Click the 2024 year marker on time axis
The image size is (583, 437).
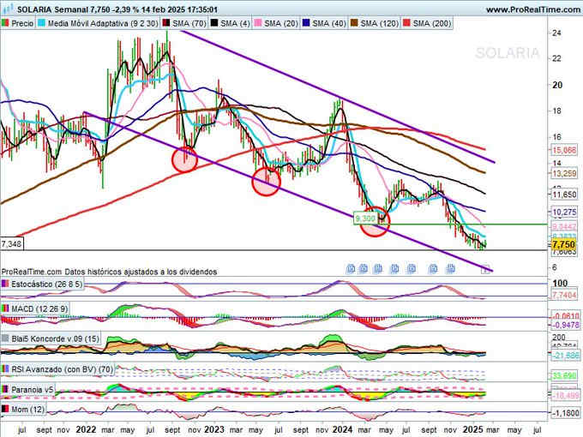coord(342,429)
